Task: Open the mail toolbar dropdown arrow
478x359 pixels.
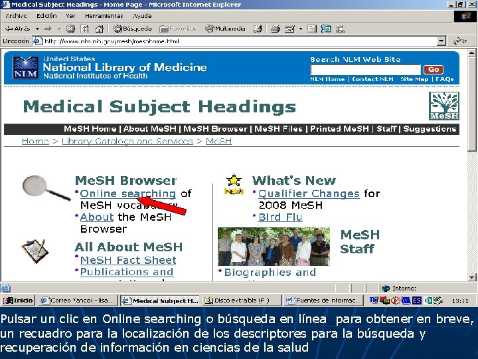Action: point(301,29)
